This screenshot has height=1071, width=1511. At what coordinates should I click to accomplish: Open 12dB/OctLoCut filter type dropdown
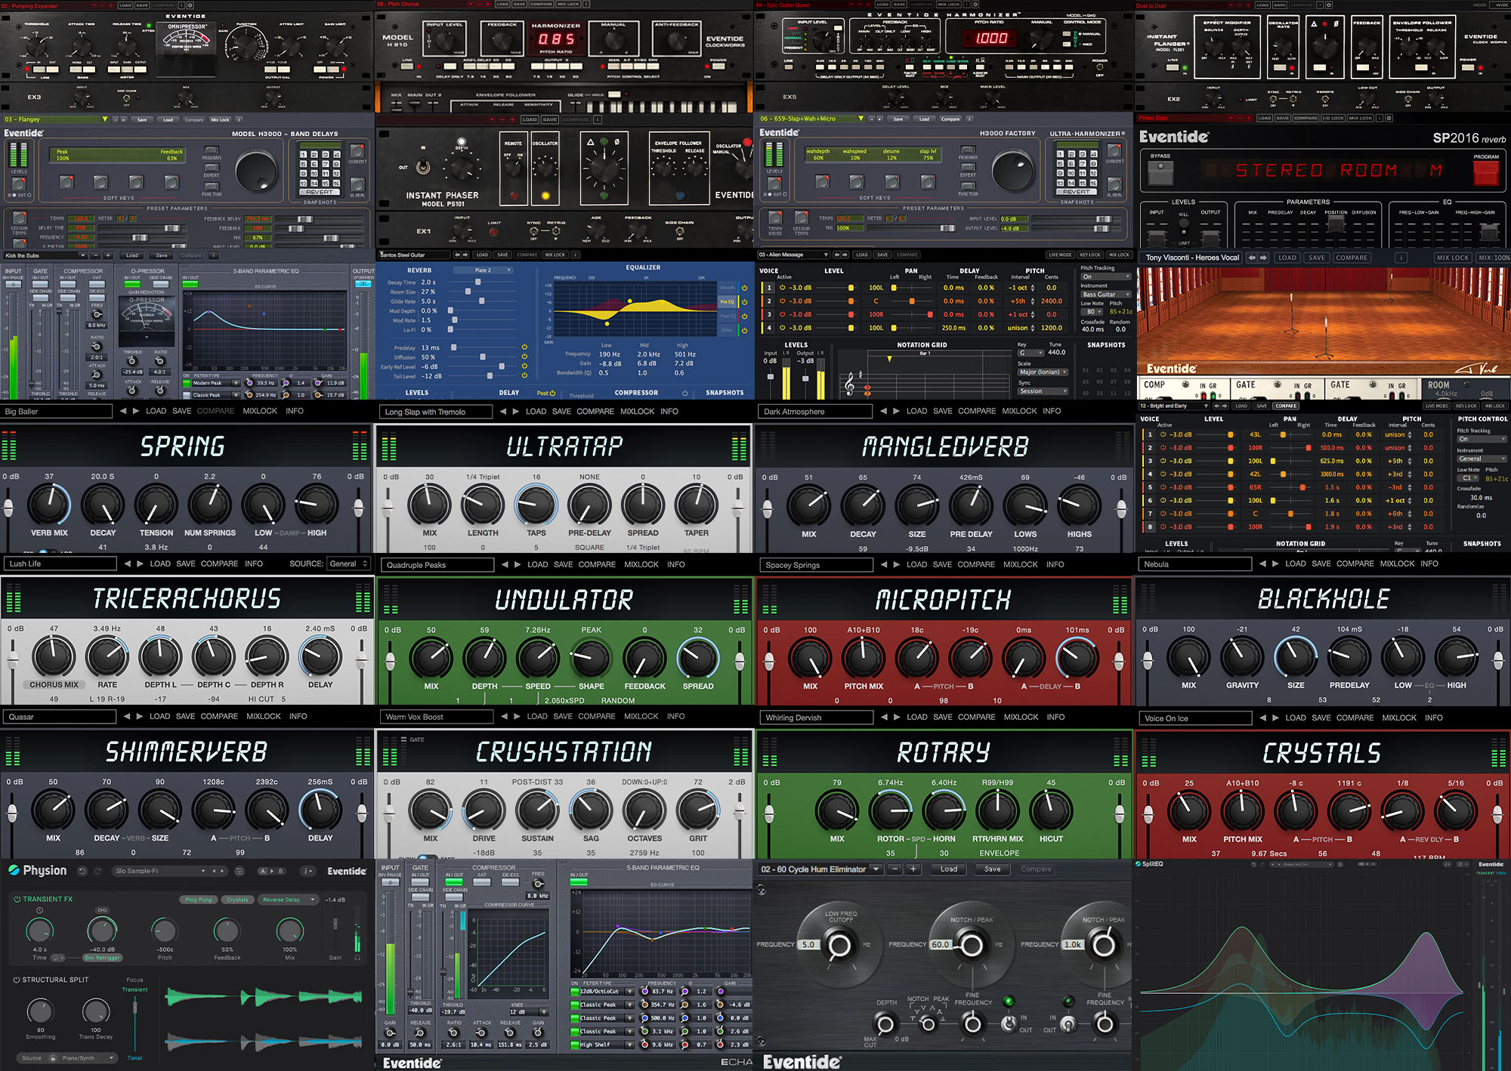point(607,992)
